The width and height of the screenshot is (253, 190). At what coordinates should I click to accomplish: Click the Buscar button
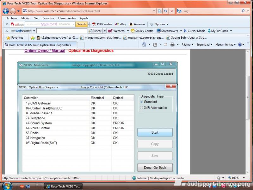pyautogui.click(x=95, y=31)
